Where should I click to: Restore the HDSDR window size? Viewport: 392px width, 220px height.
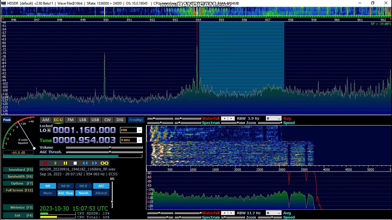tap(373, 3)
